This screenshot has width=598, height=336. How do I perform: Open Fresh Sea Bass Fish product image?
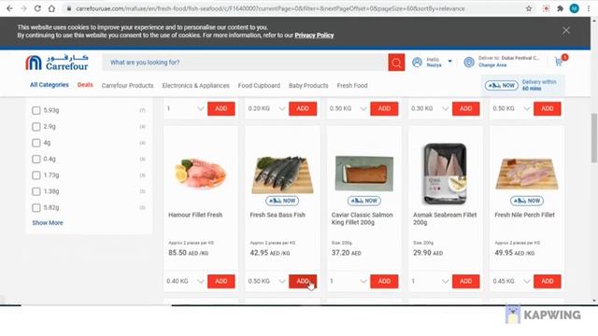(x=282, y=175)
